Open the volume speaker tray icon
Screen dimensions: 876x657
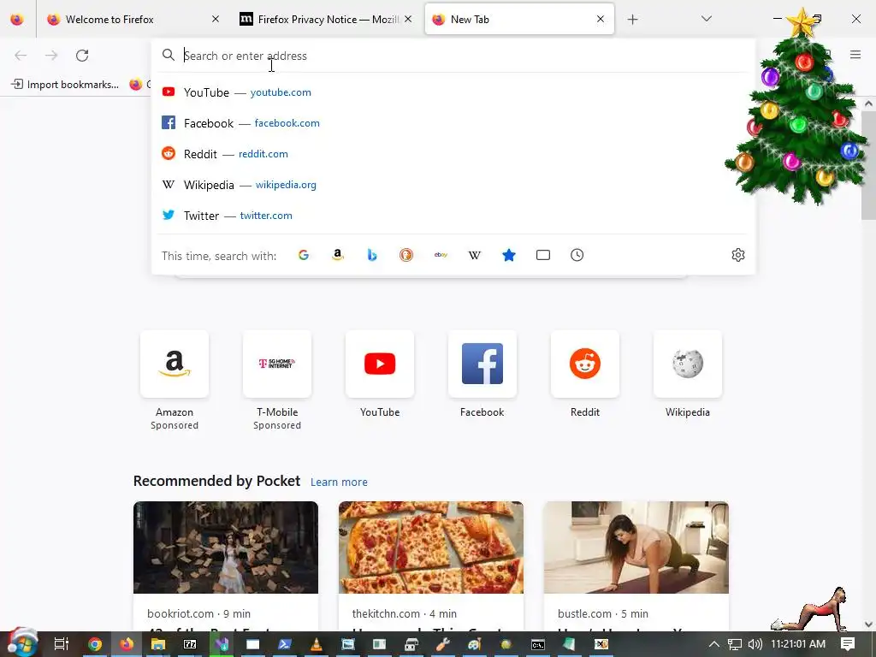tap(755, 644)
